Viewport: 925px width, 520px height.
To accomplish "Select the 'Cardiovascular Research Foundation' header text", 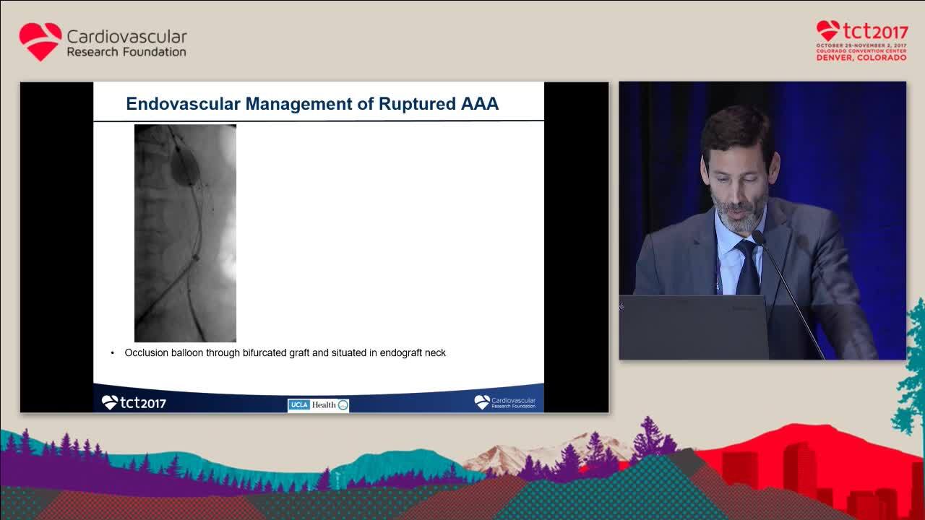I will (x=126, y=43).
